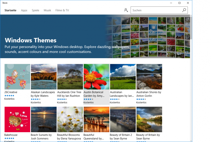Click star rating under Alaskan Landscapes
Image resolution: width=211 pixels, height=142 pixels.
tap(36, 99)
